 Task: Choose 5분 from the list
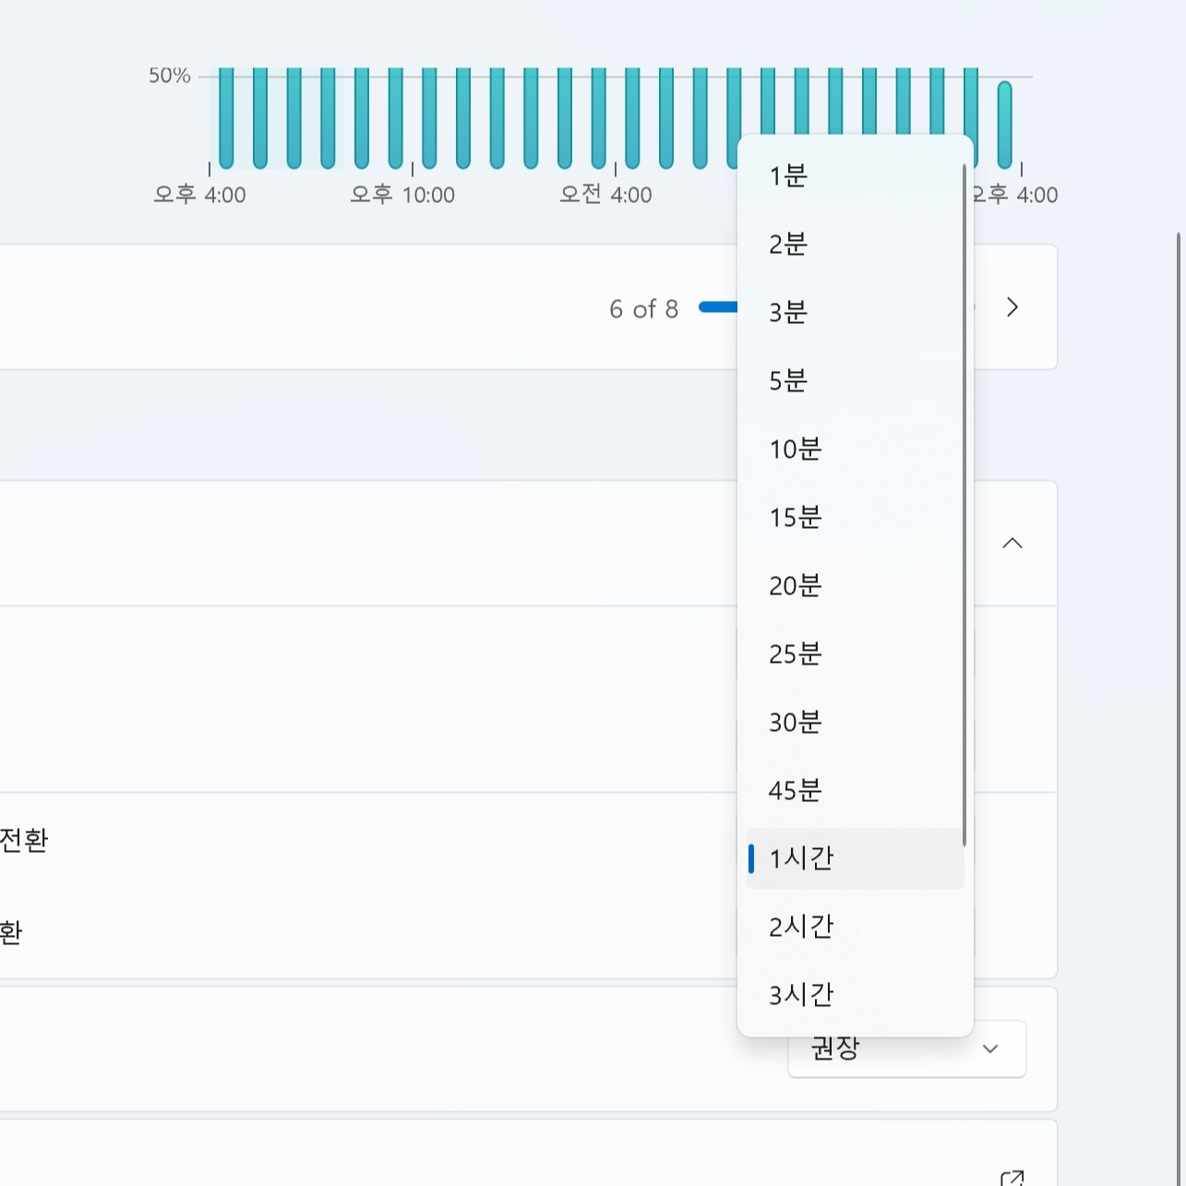point(856,381)
